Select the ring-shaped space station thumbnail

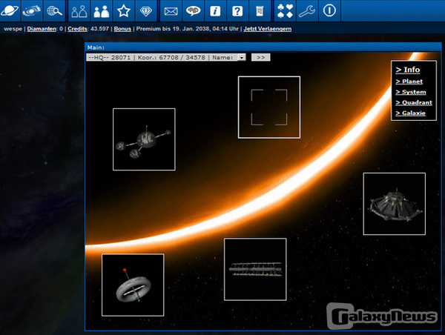tap(133, 285)
